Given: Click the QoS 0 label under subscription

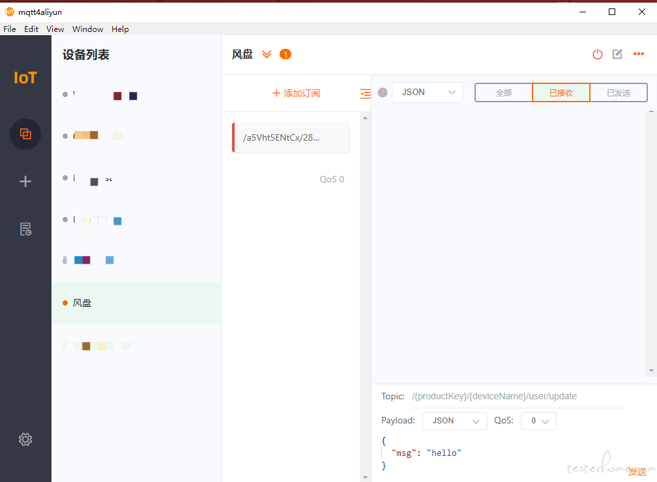Looking at the screenshot, I should pyautogui.click(x=332, y=179).
